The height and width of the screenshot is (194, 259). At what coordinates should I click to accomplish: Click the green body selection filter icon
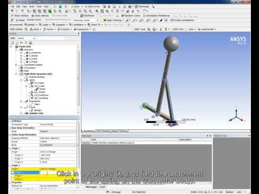coord(50,11)
